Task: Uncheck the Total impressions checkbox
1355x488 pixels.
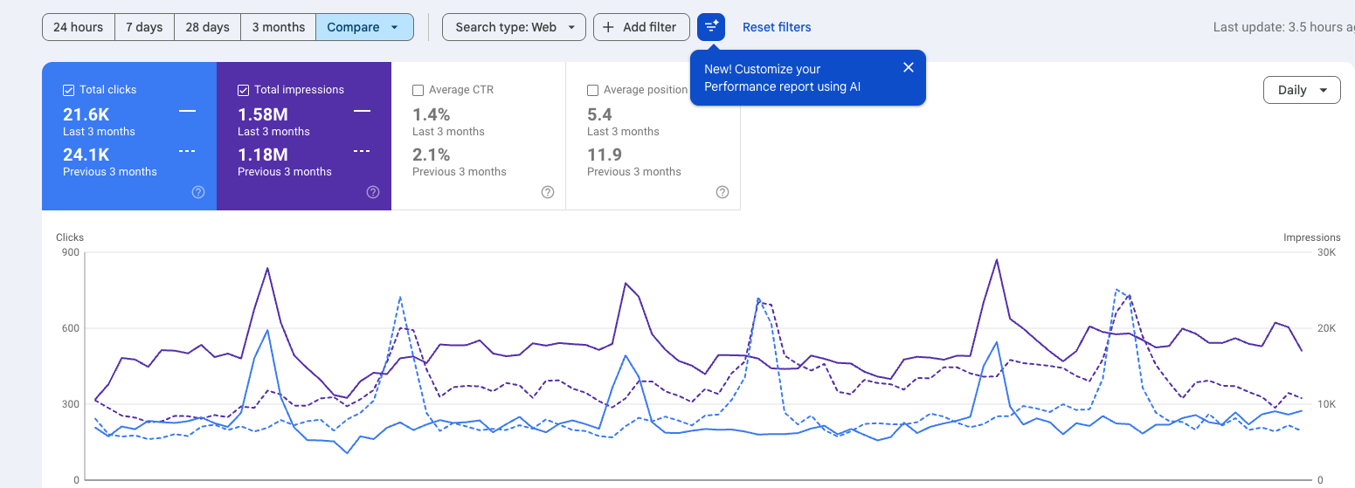Action: (x=243, y=90)
